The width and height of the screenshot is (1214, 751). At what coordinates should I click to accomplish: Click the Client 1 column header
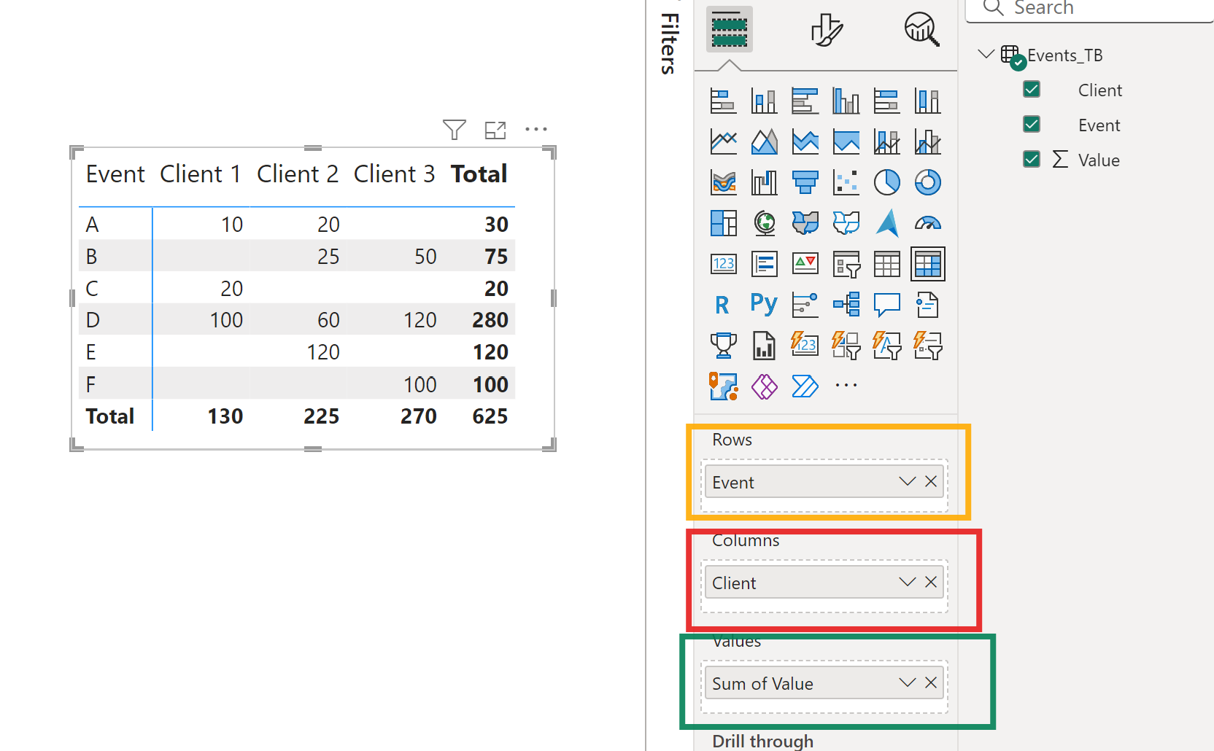tap(201, 174)
